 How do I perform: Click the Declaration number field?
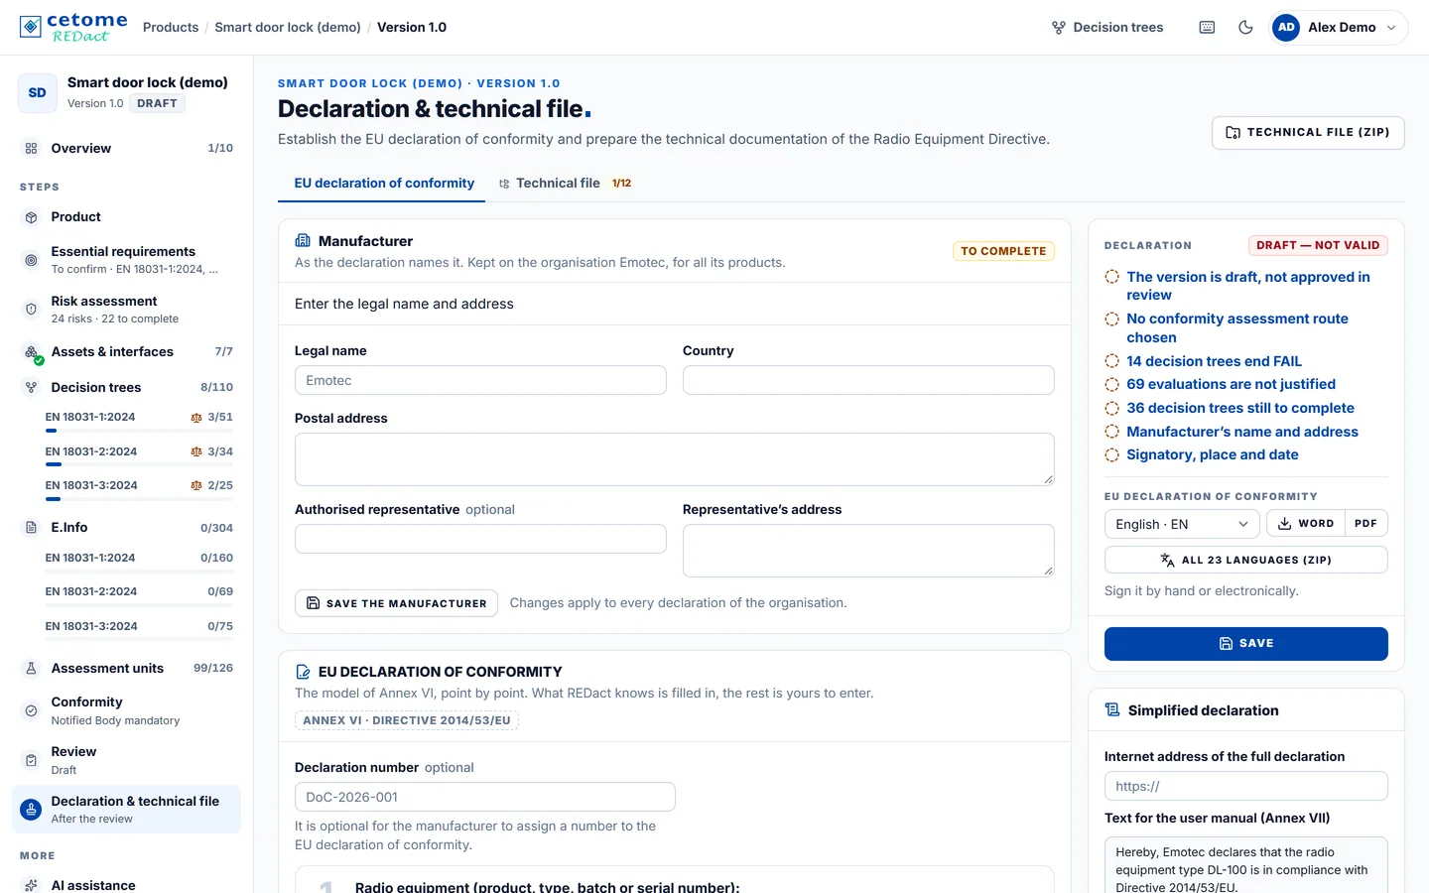[485, 797]
